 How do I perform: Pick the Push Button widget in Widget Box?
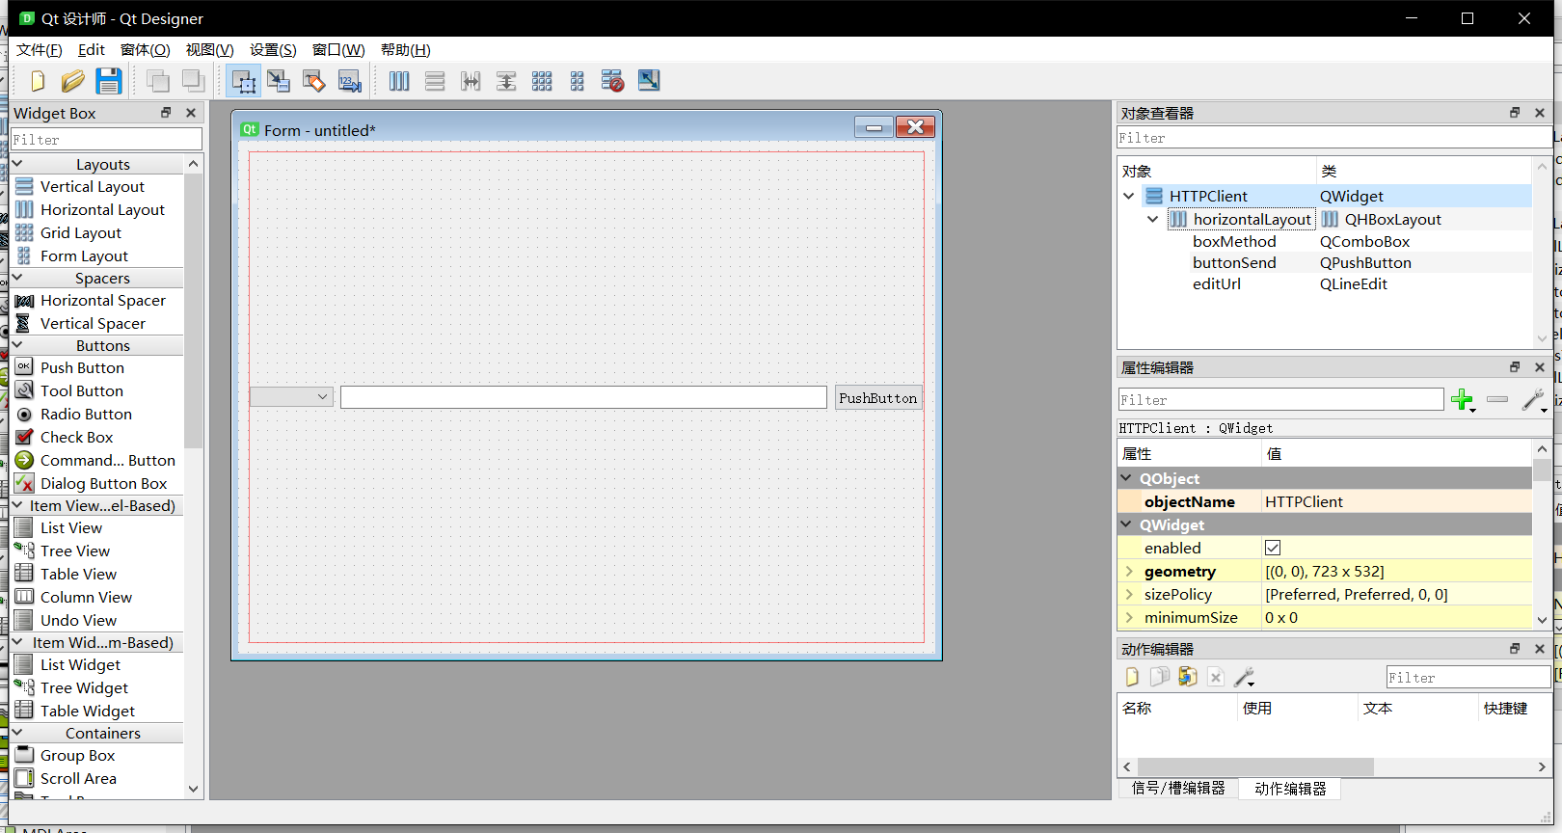pyautogui.click(x=82, y=367)
